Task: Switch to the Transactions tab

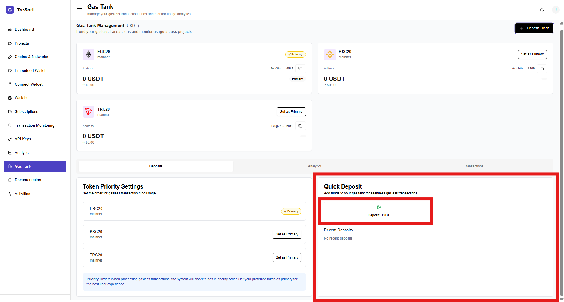Action: (x=473, y=166)
